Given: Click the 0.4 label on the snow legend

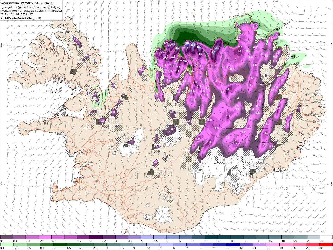Looking at the screenshot, I should click(x=28, y=241).
